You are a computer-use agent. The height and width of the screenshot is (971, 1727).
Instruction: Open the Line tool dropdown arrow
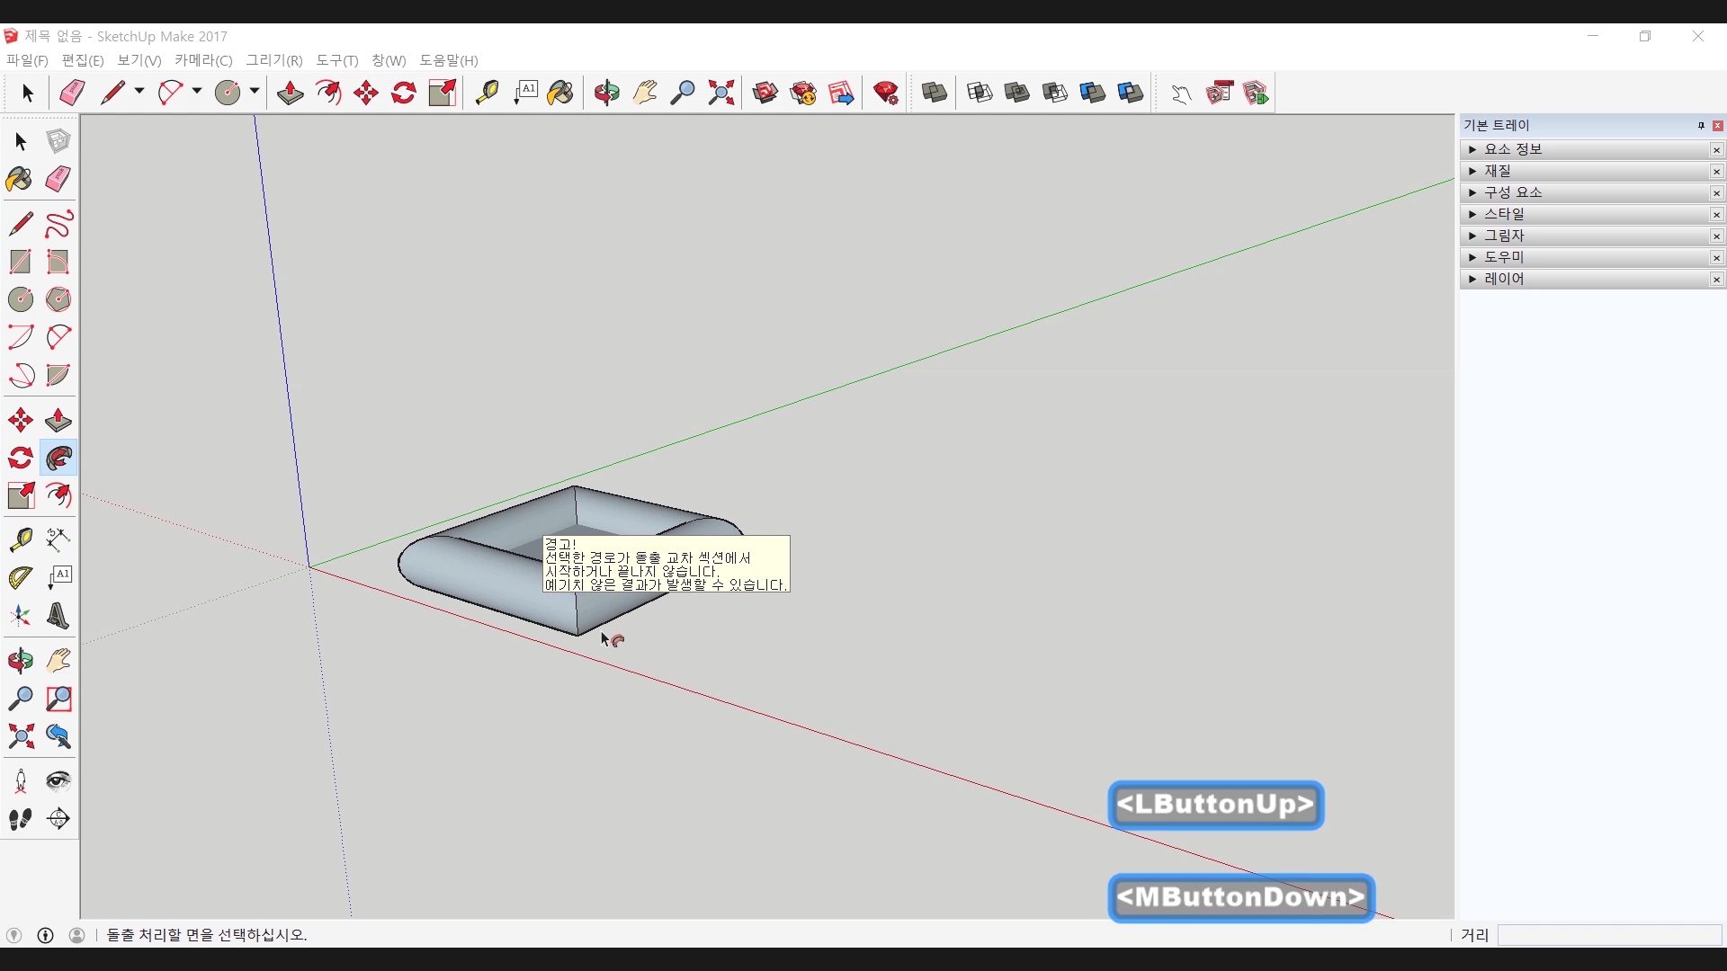coord(139,92)
